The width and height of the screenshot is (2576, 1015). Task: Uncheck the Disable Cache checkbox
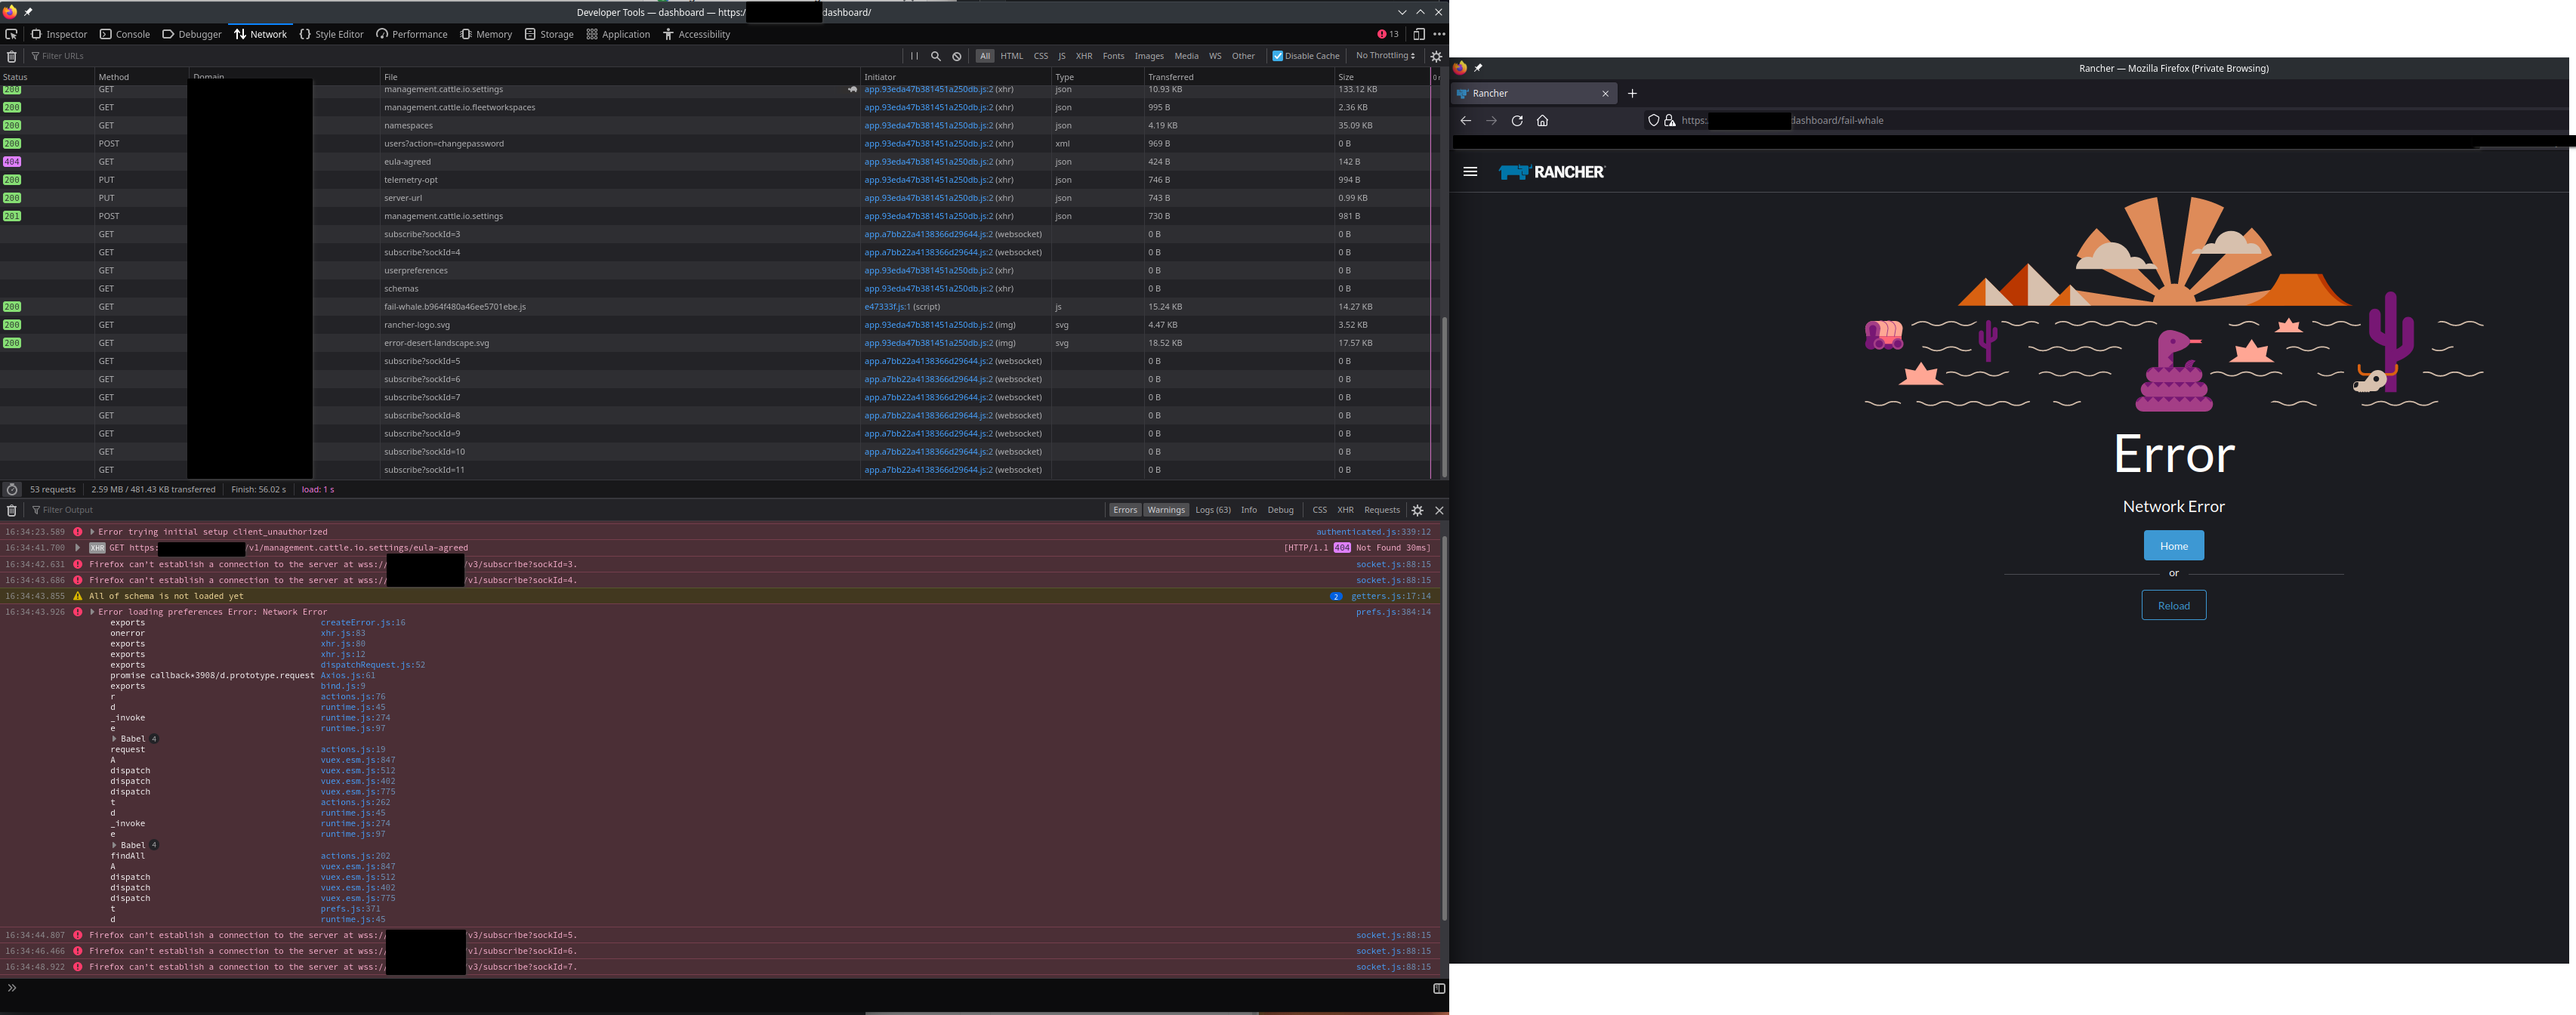pos(1277,56)
